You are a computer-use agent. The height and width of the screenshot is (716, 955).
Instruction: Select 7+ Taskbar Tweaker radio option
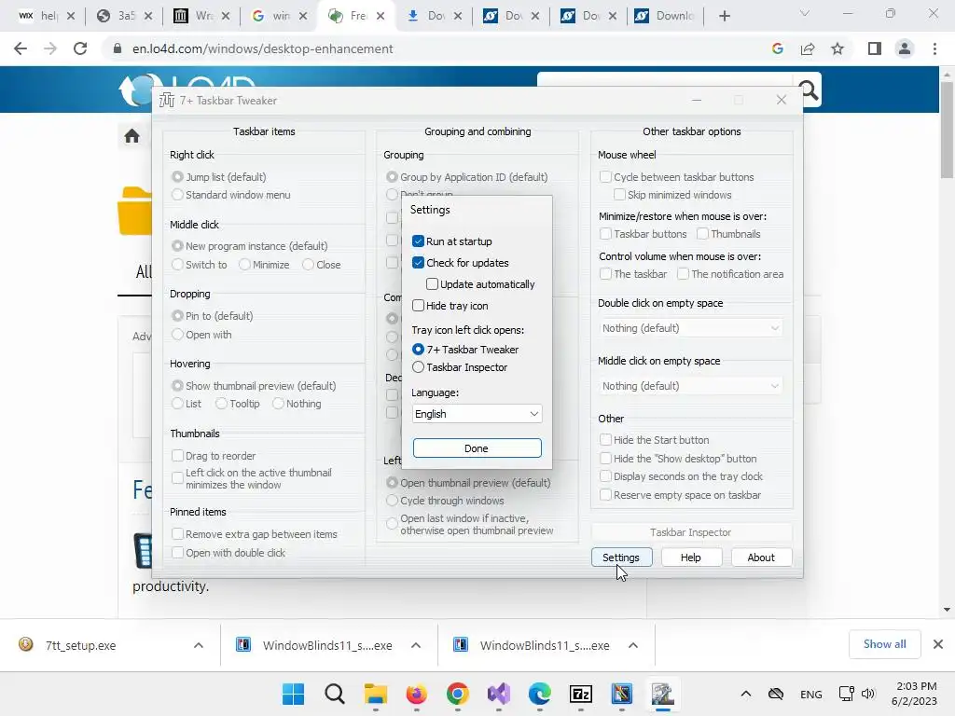418,349
